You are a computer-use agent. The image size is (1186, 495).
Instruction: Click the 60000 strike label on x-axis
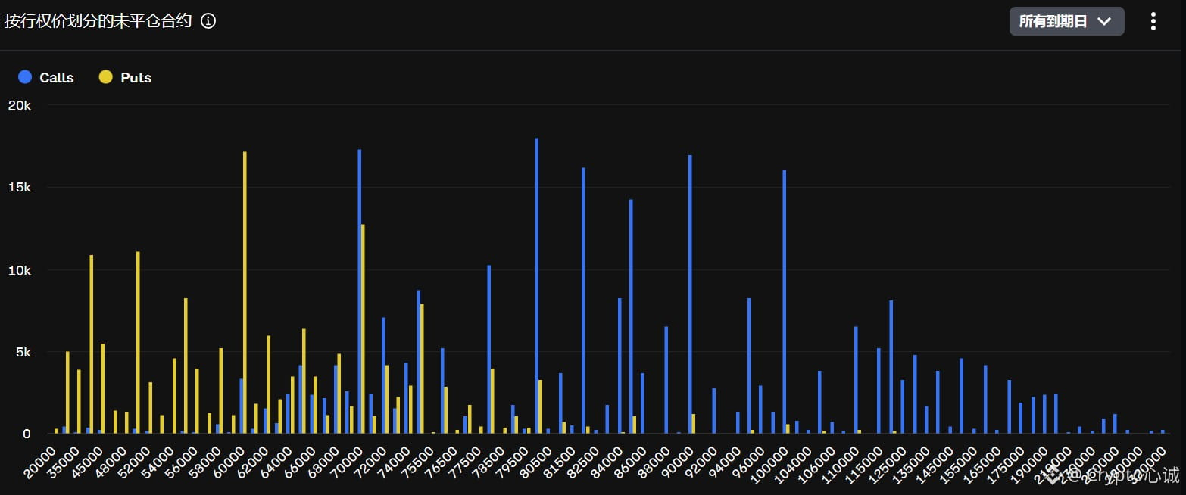point(229,462)
